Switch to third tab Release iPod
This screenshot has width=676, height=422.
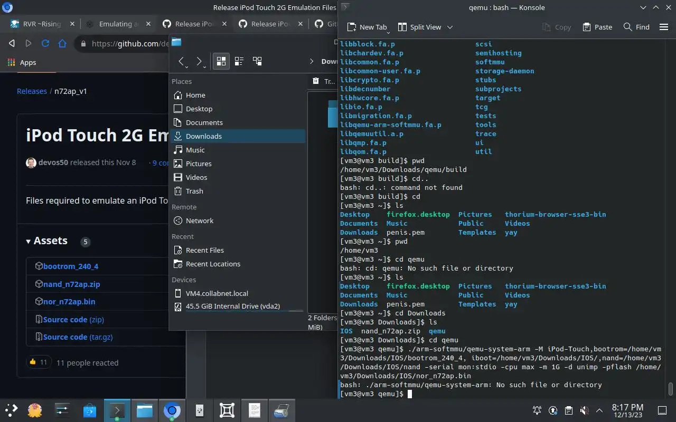194,24
